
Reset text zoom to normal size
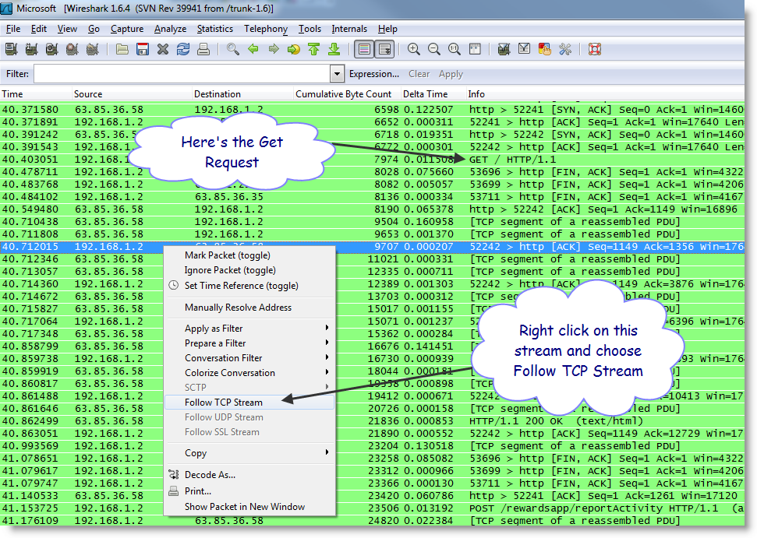point(454,49)
